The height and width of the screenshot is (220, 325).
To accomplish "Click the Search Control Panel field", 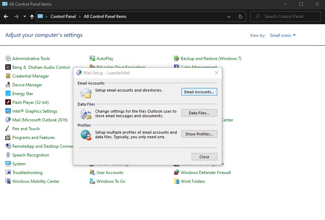I will coord(285,16).
